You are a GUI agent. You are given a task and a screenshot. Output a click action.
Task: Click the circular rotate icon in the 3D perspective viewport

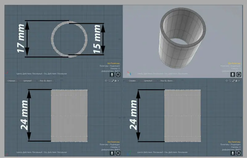(x=239, y=74)
